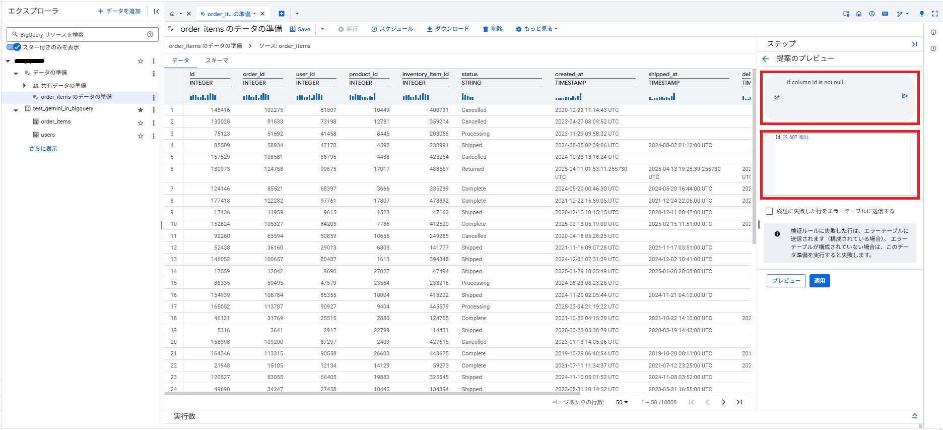Click the help icon in the search box
943x430 pixels.
[150, 34]
